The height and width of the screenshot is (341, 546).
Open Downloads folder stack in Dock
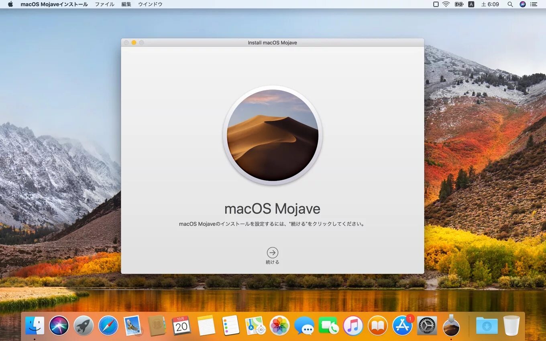pos(487,325)
